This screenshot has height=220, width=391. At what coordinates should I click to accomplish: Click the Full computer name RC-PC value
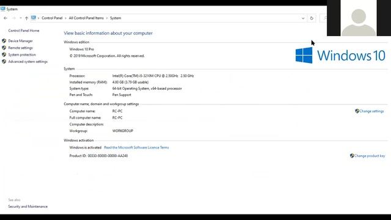click(x=117, y=118)
